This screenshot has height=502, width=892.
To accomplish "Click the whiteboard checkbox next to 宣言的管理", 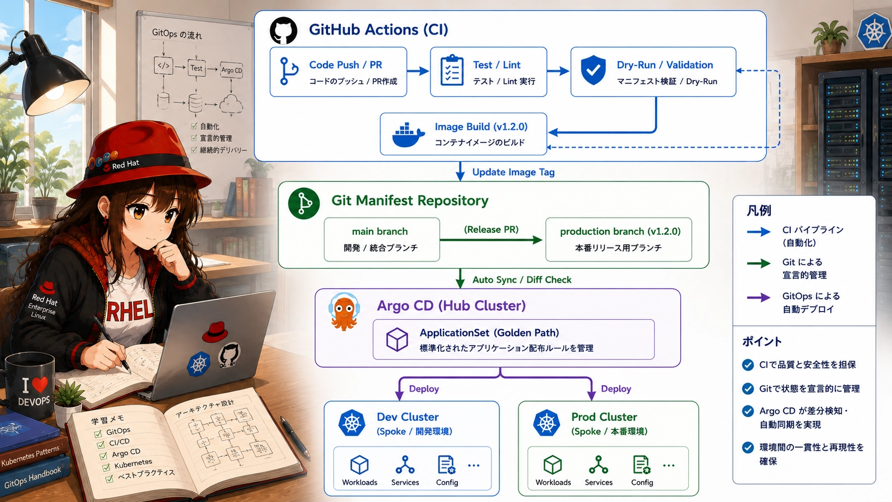I will [194, 138].
